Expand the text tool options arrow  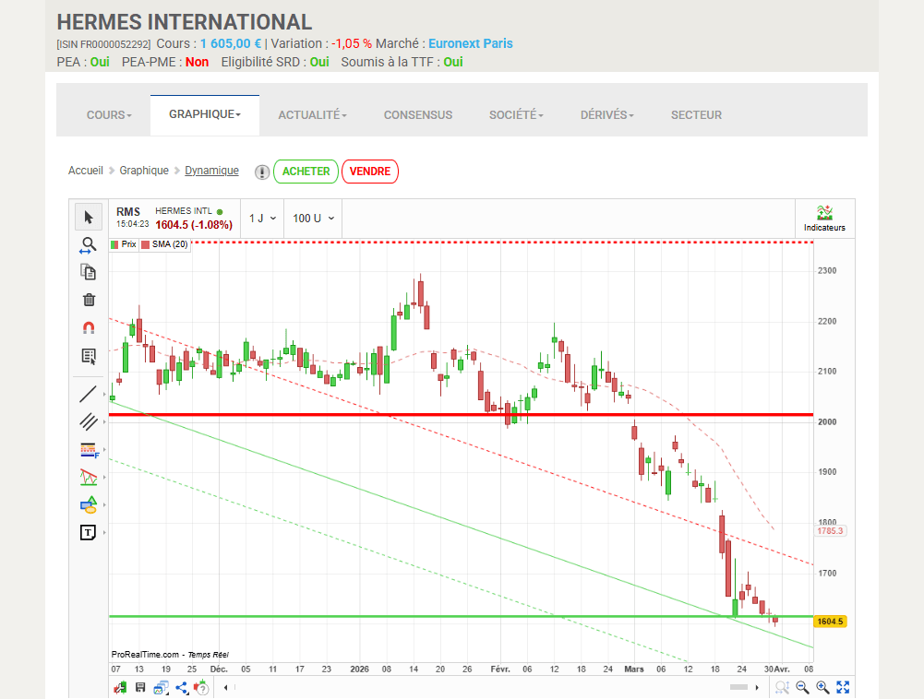pyautogui.click(x=104, y=532)
